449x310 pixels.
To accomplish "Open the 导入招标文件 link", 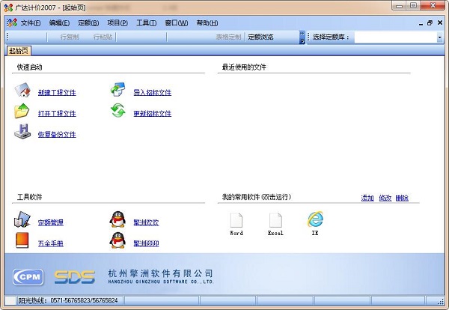I will [153, 93].
